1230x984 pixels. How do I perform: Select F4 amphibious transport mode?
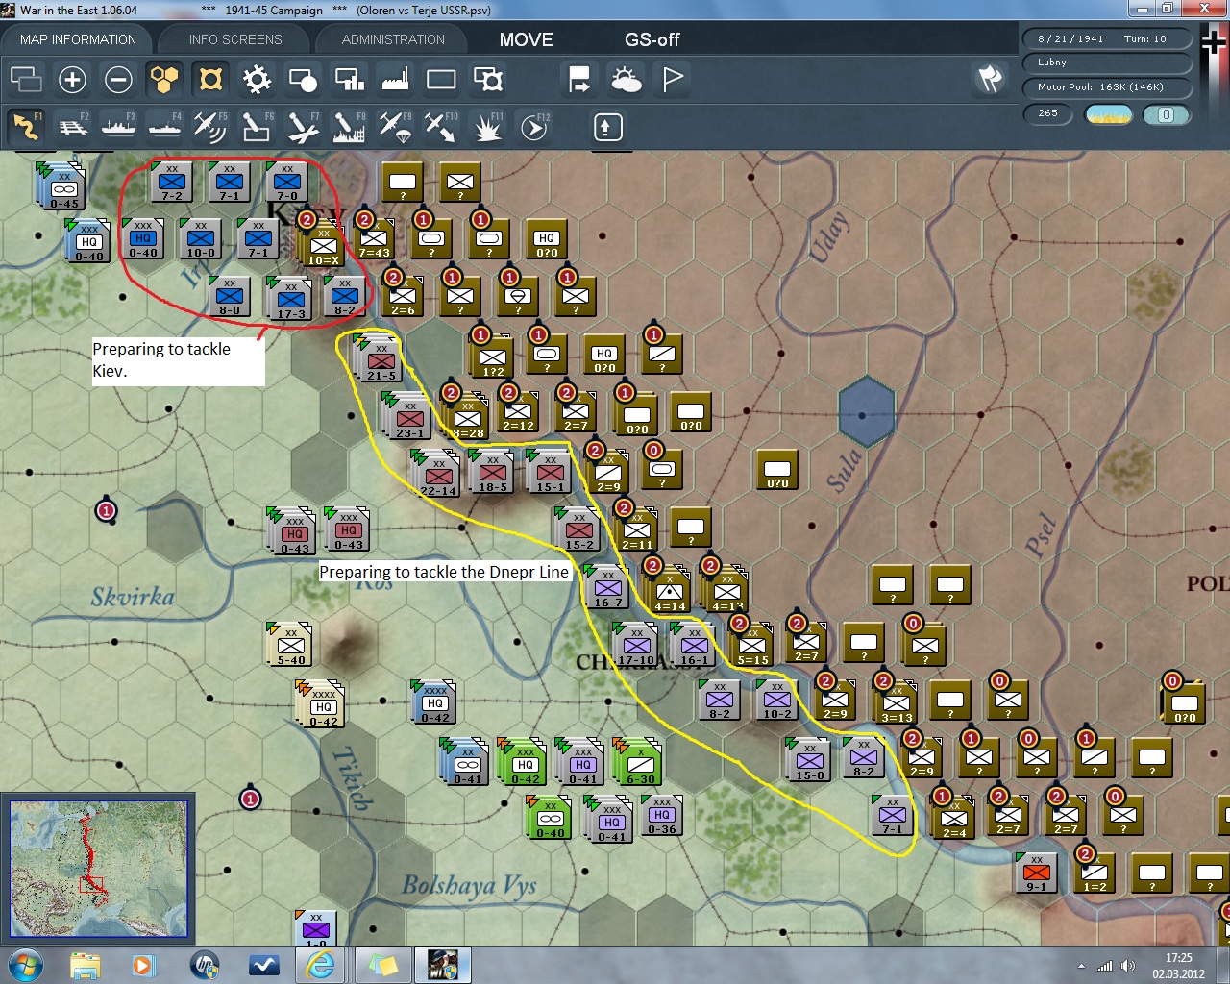(x=164, y=127)
